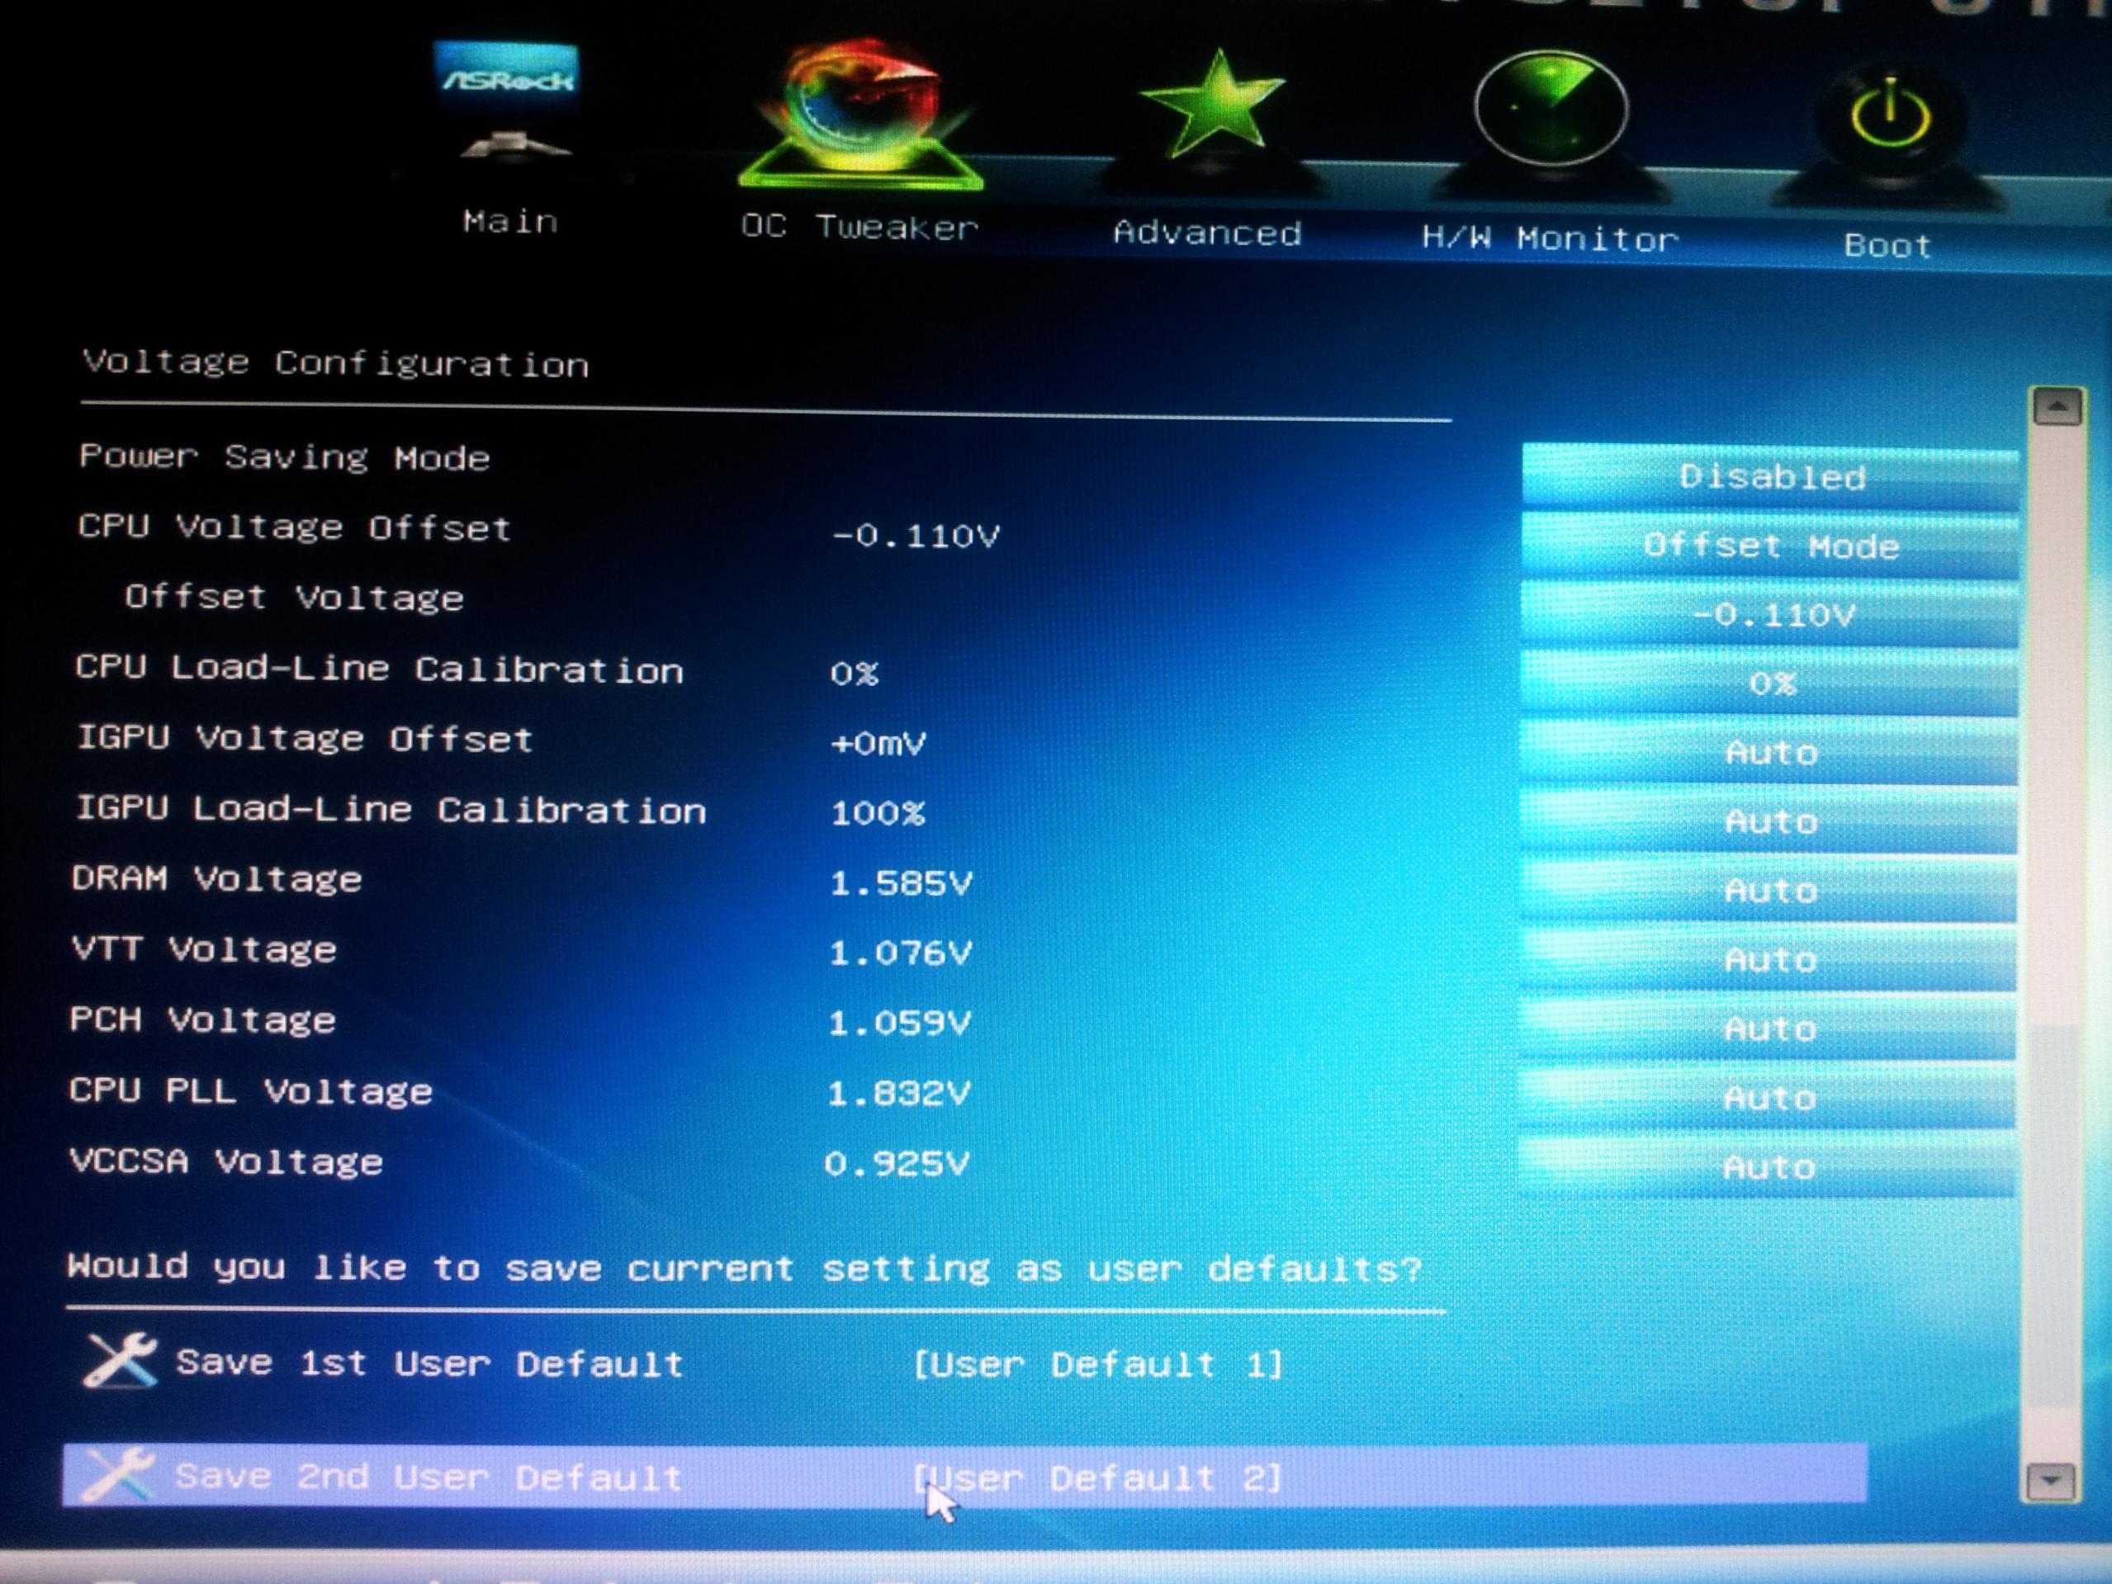Click wrench icon beside Save 1st User Default
Screen dimensions: 2112x1584
point(120,1359)
